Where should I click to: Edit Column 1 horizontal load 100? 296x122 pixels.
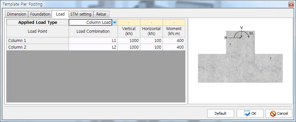tap(151, 41)
